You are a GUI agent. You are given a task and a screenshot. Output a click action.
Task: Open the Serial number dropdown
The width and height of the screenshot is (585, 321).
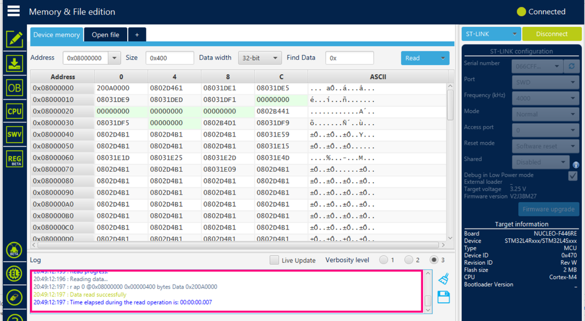537,66
